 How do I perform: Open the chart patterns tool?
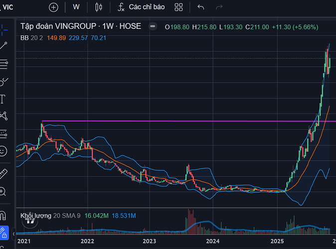(x=3, y=116)
